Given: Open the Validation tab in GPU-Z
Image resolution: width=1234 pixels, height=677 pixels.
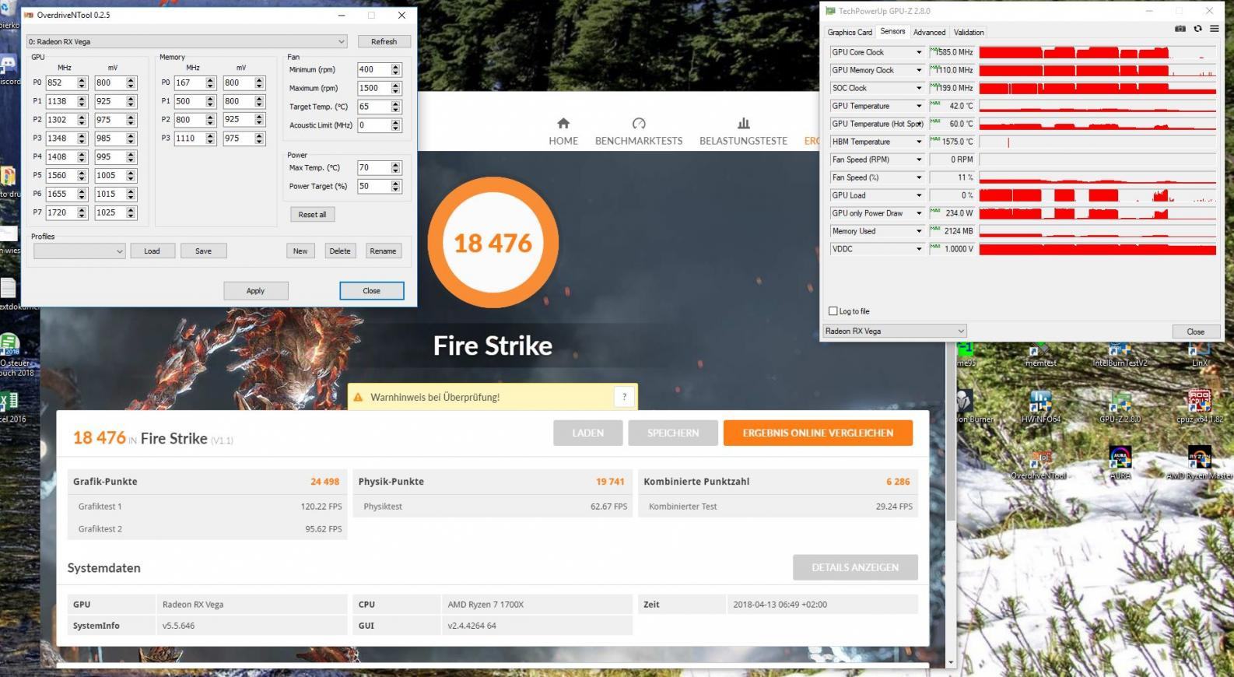Looking at the screenshot, I should click(x=969, y=32).
